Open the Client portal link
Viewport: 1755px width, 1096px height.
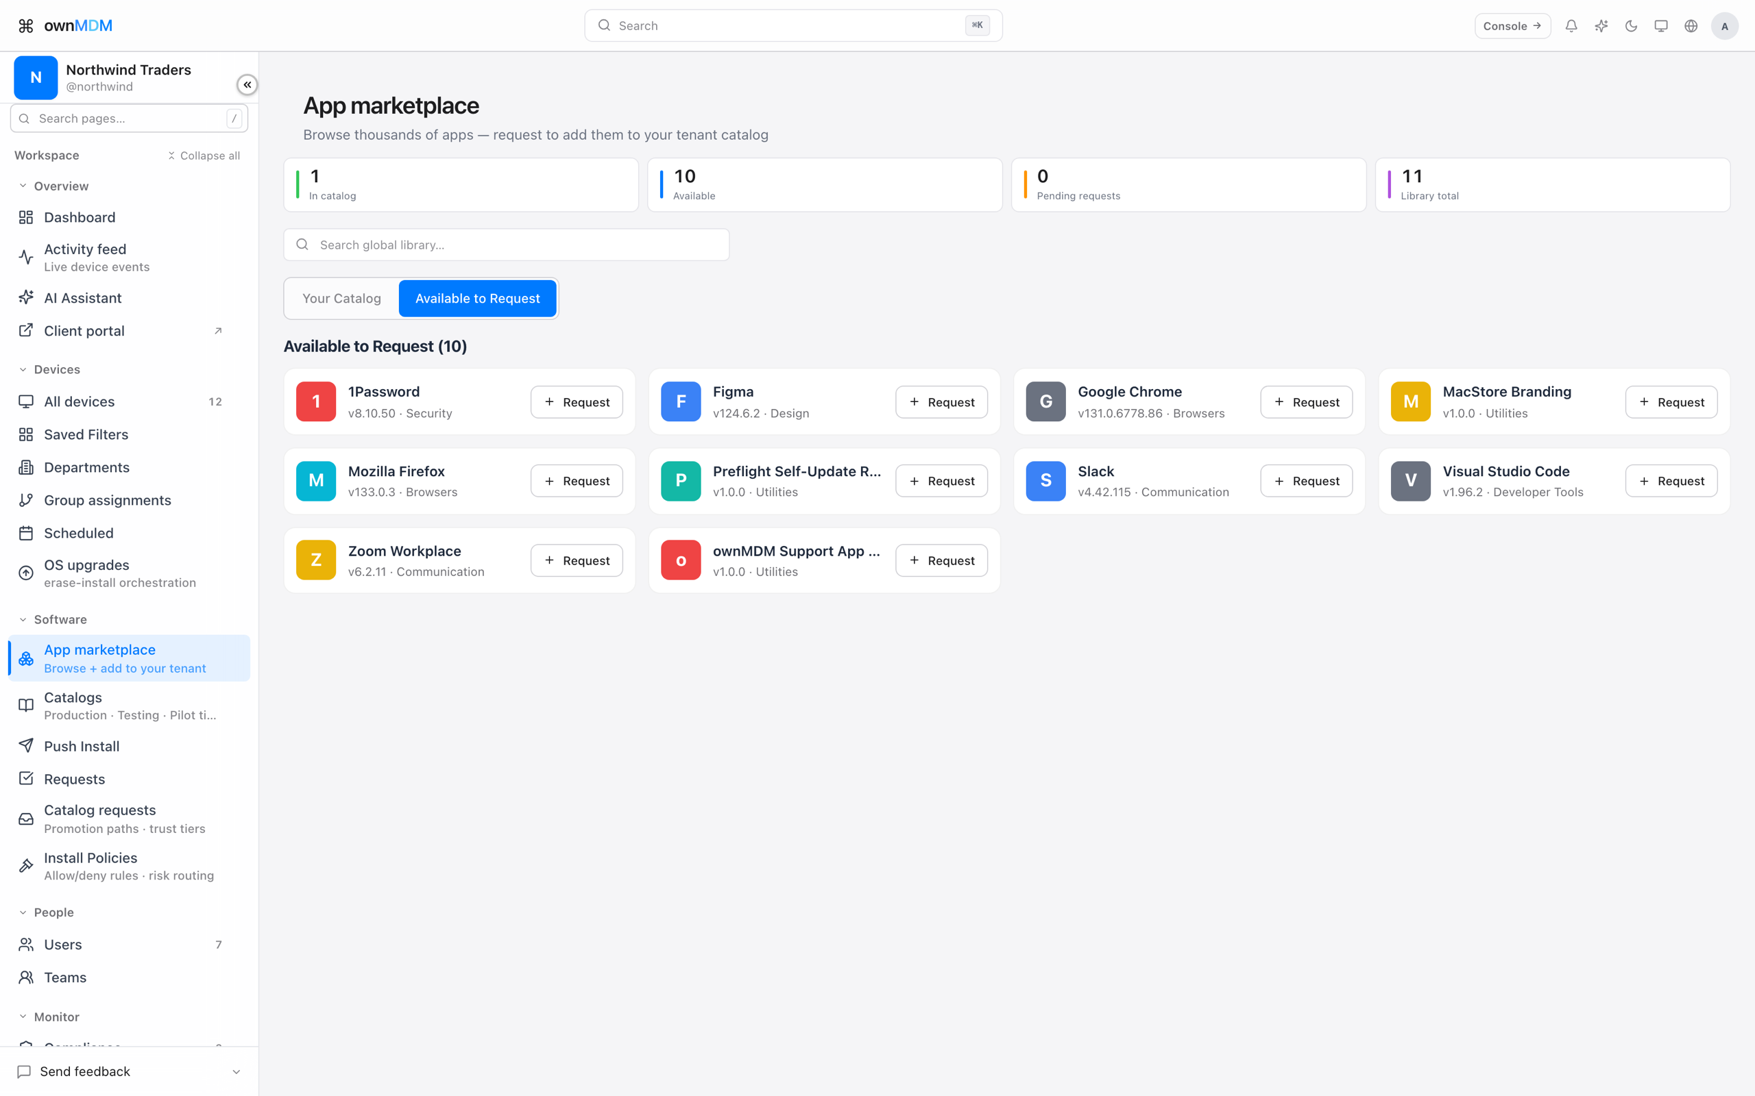129,331
